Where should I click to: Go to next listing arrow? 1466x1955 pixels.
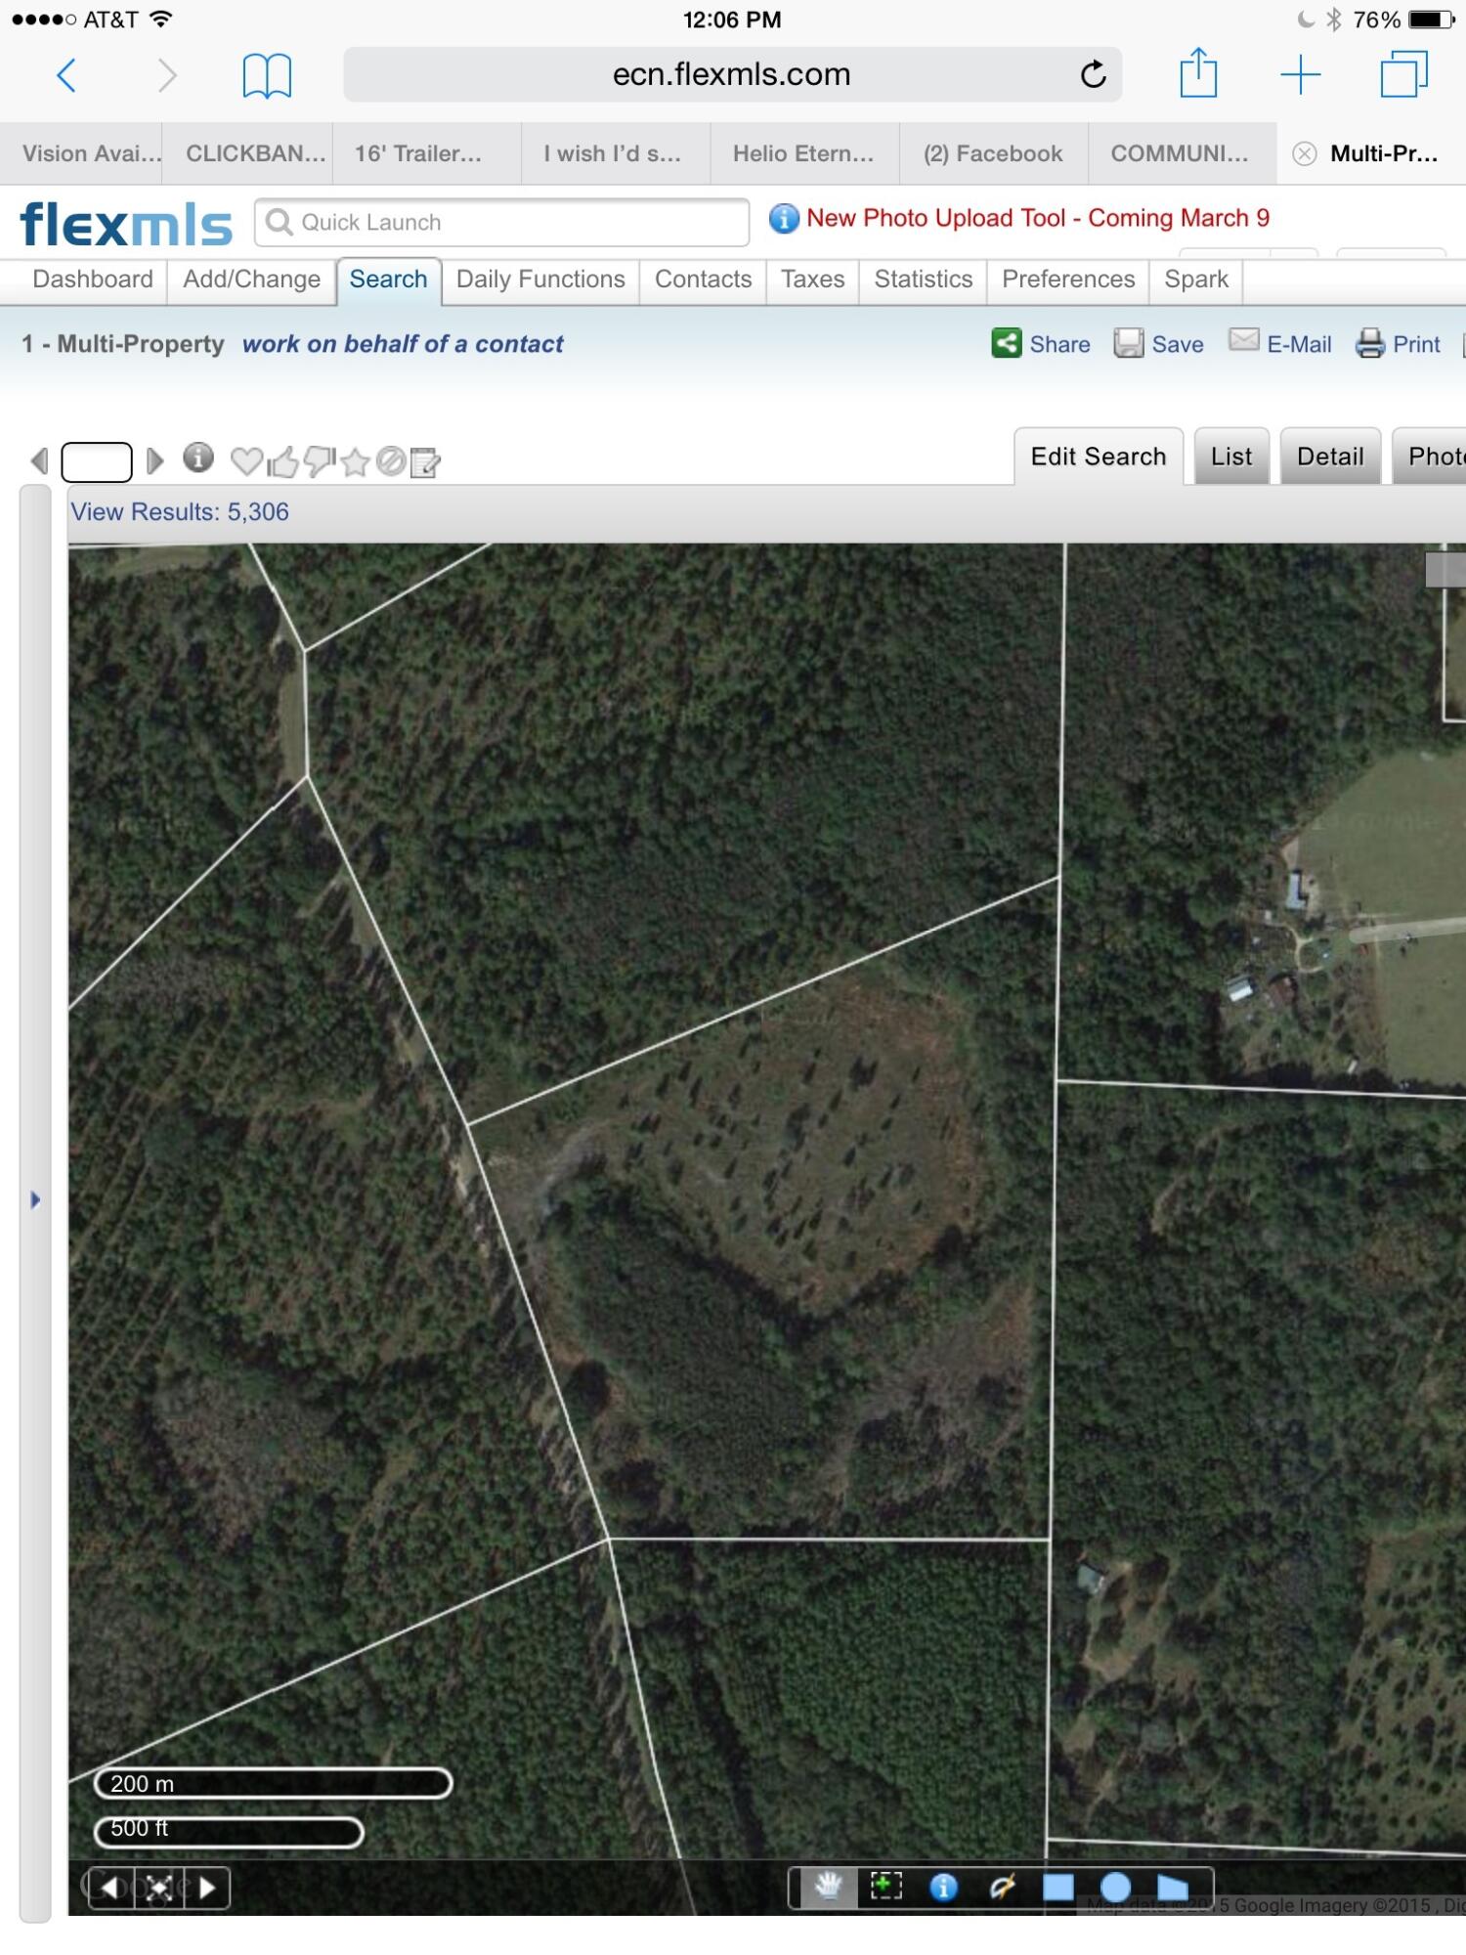tap(154, 460)
